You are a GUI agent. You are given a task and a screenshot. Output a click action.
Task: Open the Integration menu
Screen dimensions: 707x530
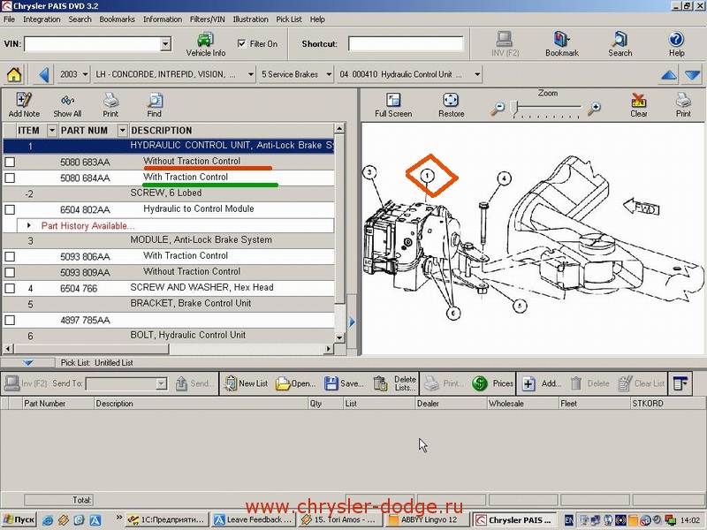coord(42,19)
